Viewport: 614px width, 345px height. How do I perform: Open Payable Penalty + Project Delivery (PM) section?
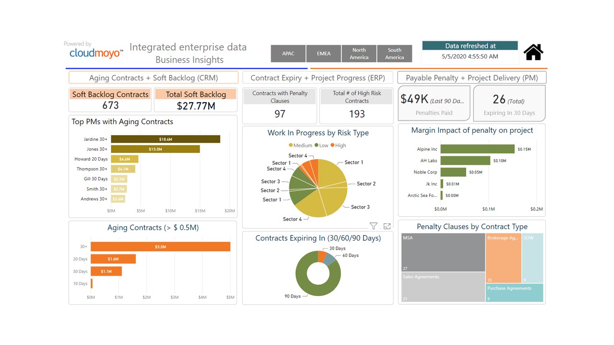[x=472, y=78]
